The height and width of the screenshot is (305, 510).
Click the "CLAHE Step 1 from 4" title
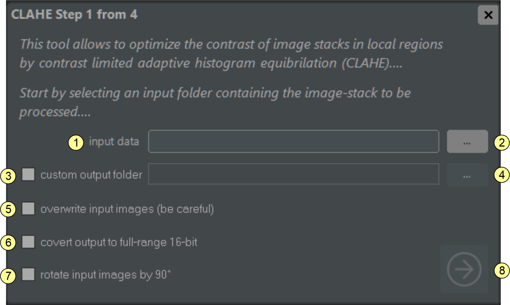[x=74, y=14]
